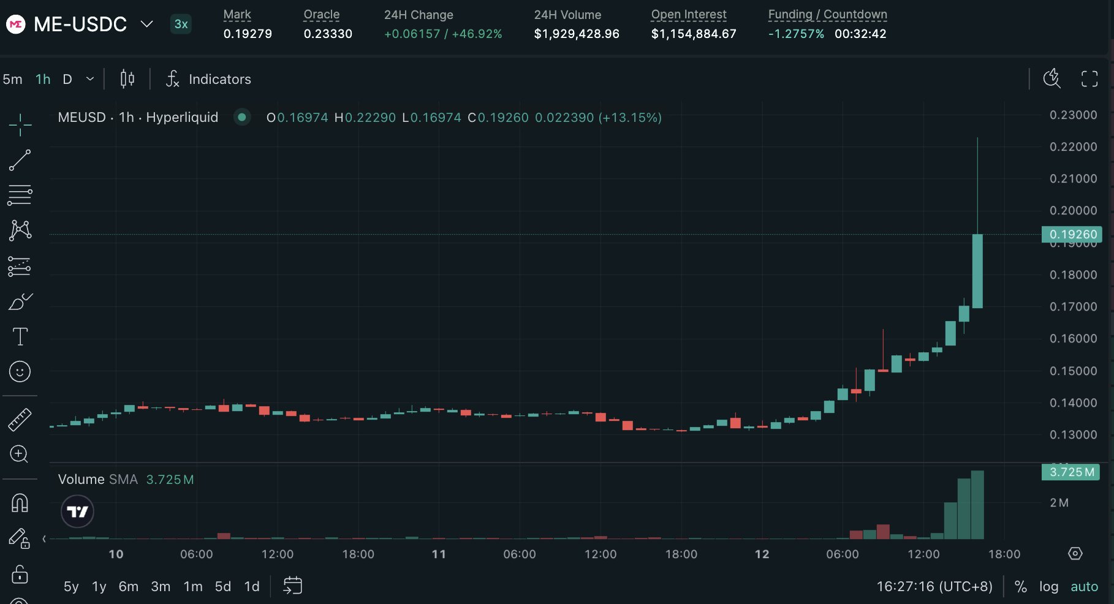Select the trend line drawing tool
The height and width of the screenshot is (604, 1114).
point(20,160)
